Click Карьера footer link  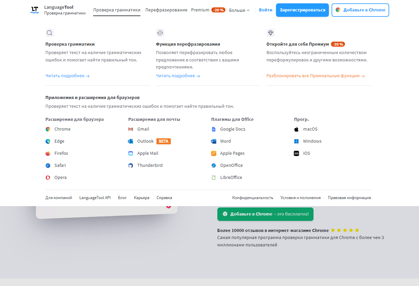pos(142,198)
